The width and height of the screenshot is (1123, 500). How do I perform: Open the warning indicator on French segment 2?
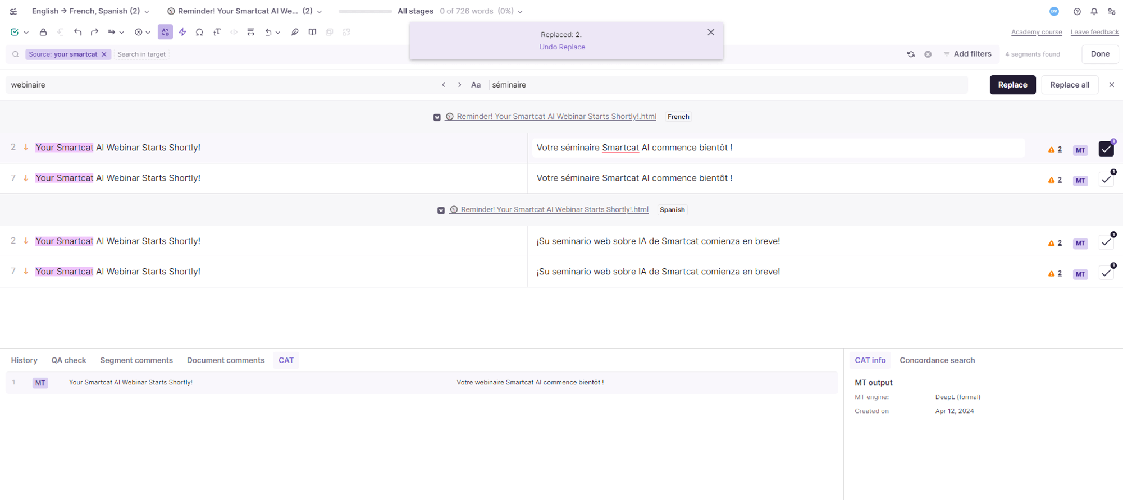1054,150
